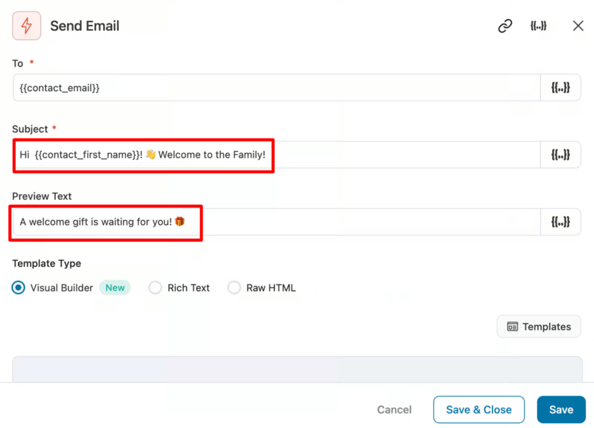
Task: Insert merge tag into Subject field
Action: 560,154
